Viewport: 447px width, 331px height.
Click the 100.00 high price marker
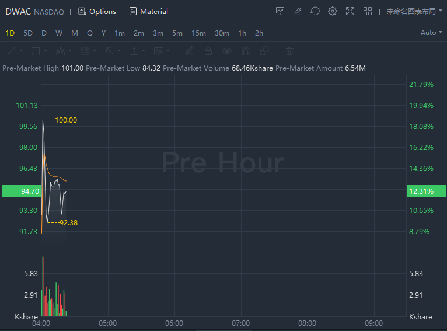[x=66, y=120]
